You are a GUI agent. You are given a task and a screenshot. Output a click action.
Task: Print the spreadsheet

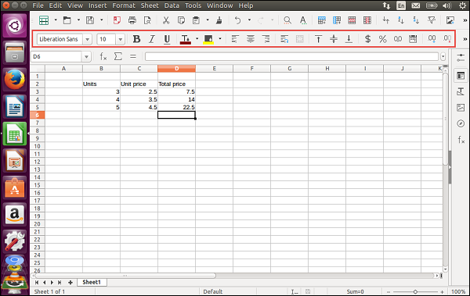[132, 20]
